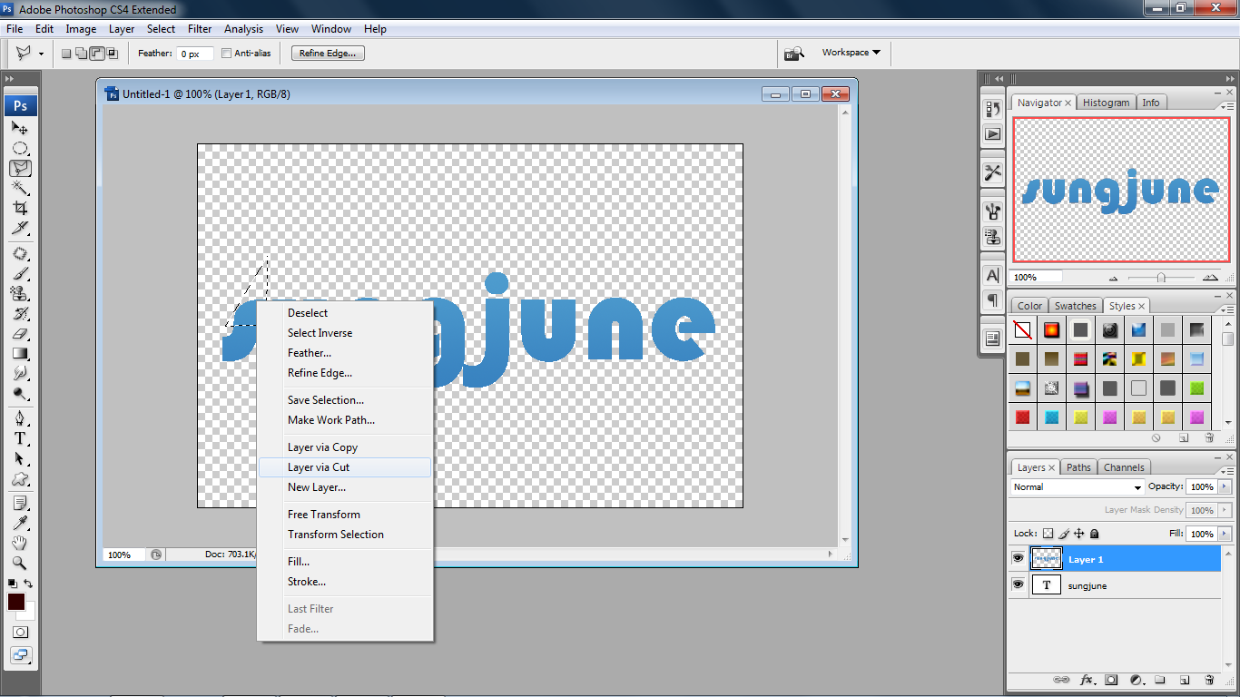Open the Character panel icon
This screenshot has width=1240, height=697.
[x=993, y=276]
